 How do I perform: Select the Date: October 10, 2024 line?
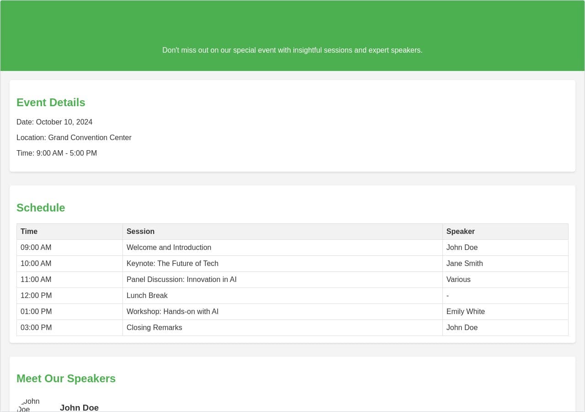[x=54, y=122]
